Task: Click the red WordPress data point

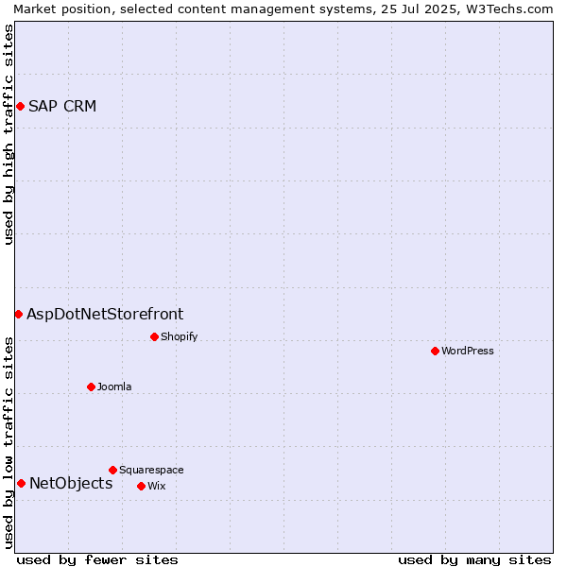Action: pyautogui.click(x=435, y=352)
